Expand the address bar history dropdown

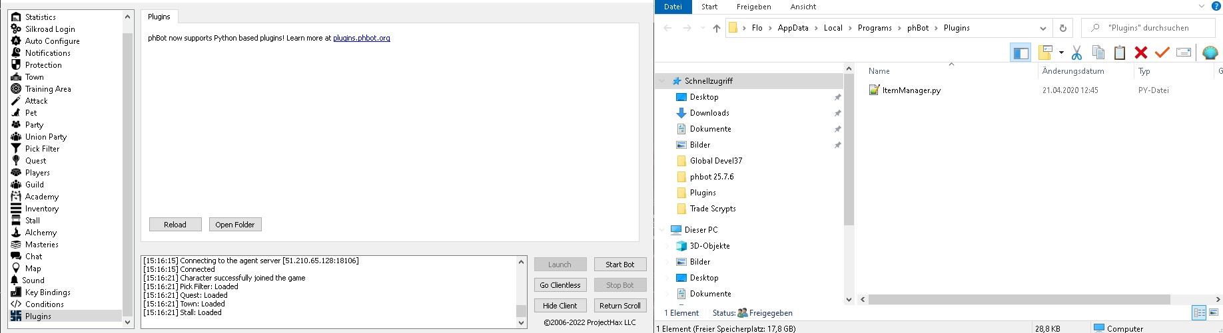click(1042, 28)
